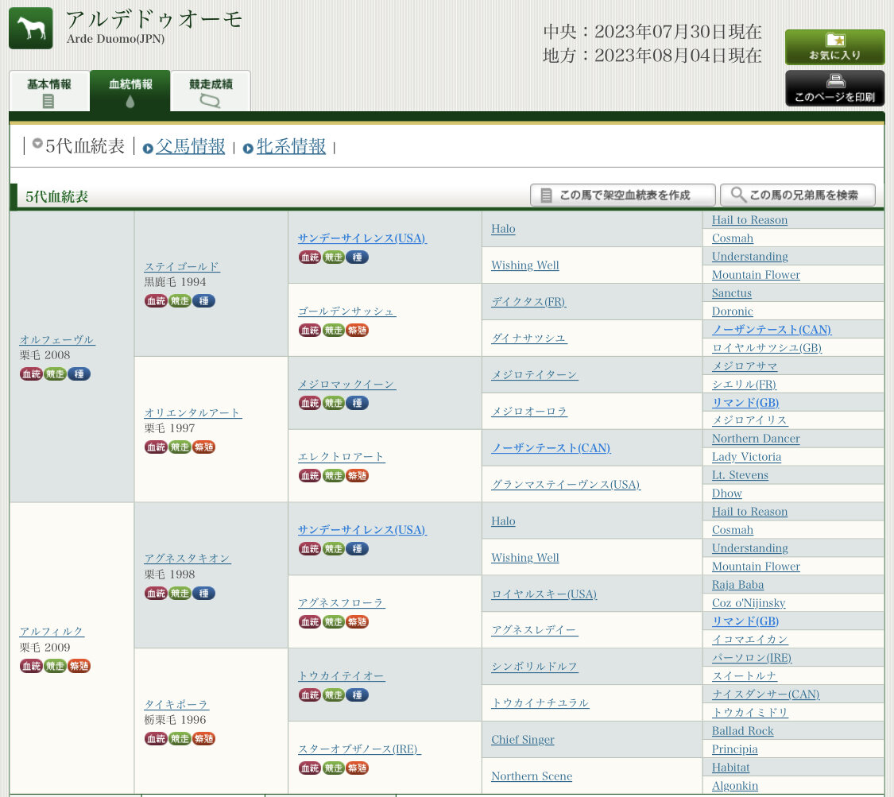Click the 繁殖 badge under ゴールデンサッシュ
Viewport: 894px width, 797px height.
point(358,330)
